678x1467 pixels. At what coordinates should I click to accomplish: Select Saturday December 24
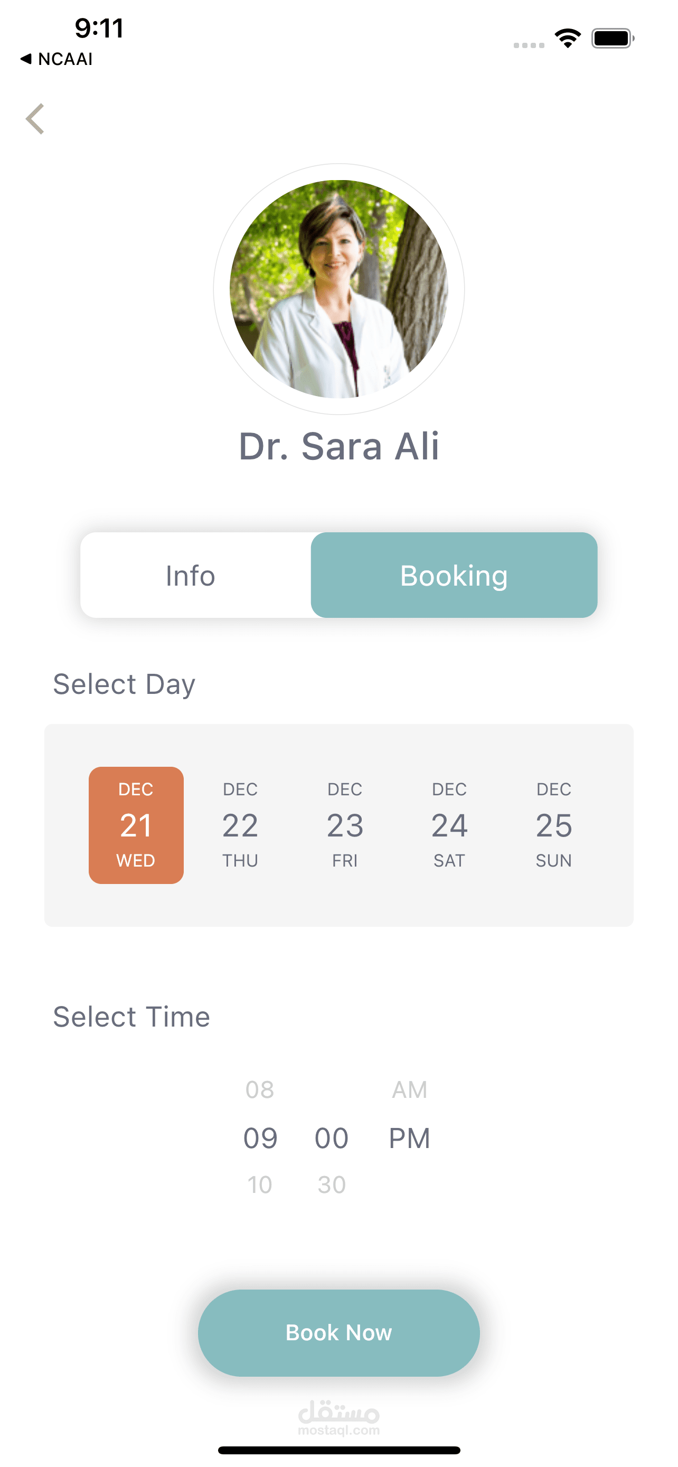pos(449,825)
